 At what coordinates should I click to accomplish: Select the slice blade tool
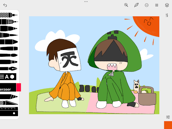pyautogui.click(x=9, y=103)
